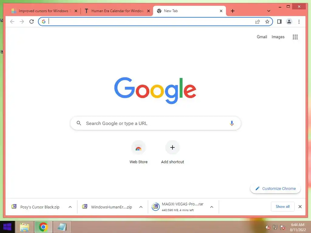311x233 pixels.
Task: Close the Improved cursors for Windows tab
Action: pos(76,11)
